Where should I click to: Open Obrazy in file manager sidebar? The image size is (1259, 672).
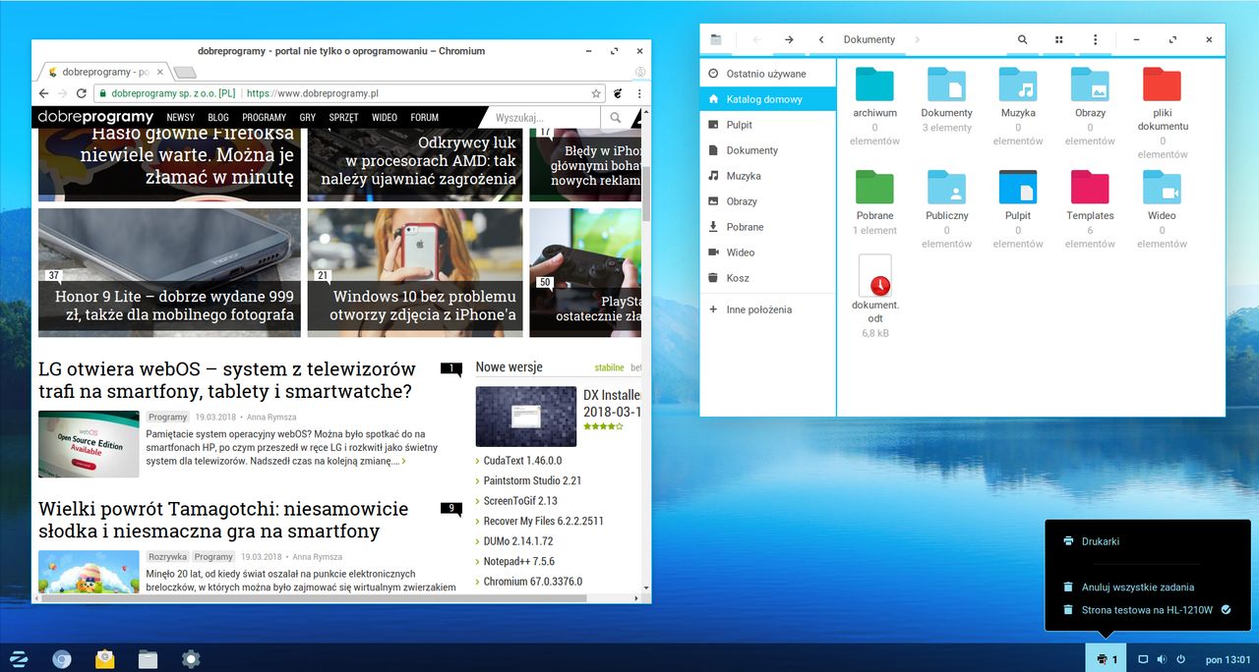[767, 201]
